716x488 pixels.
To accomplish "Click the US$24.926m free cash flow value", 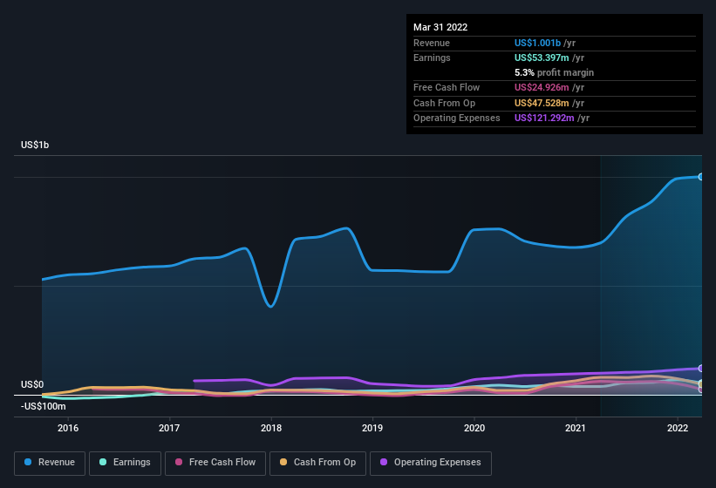I will (x=542, y=87).
